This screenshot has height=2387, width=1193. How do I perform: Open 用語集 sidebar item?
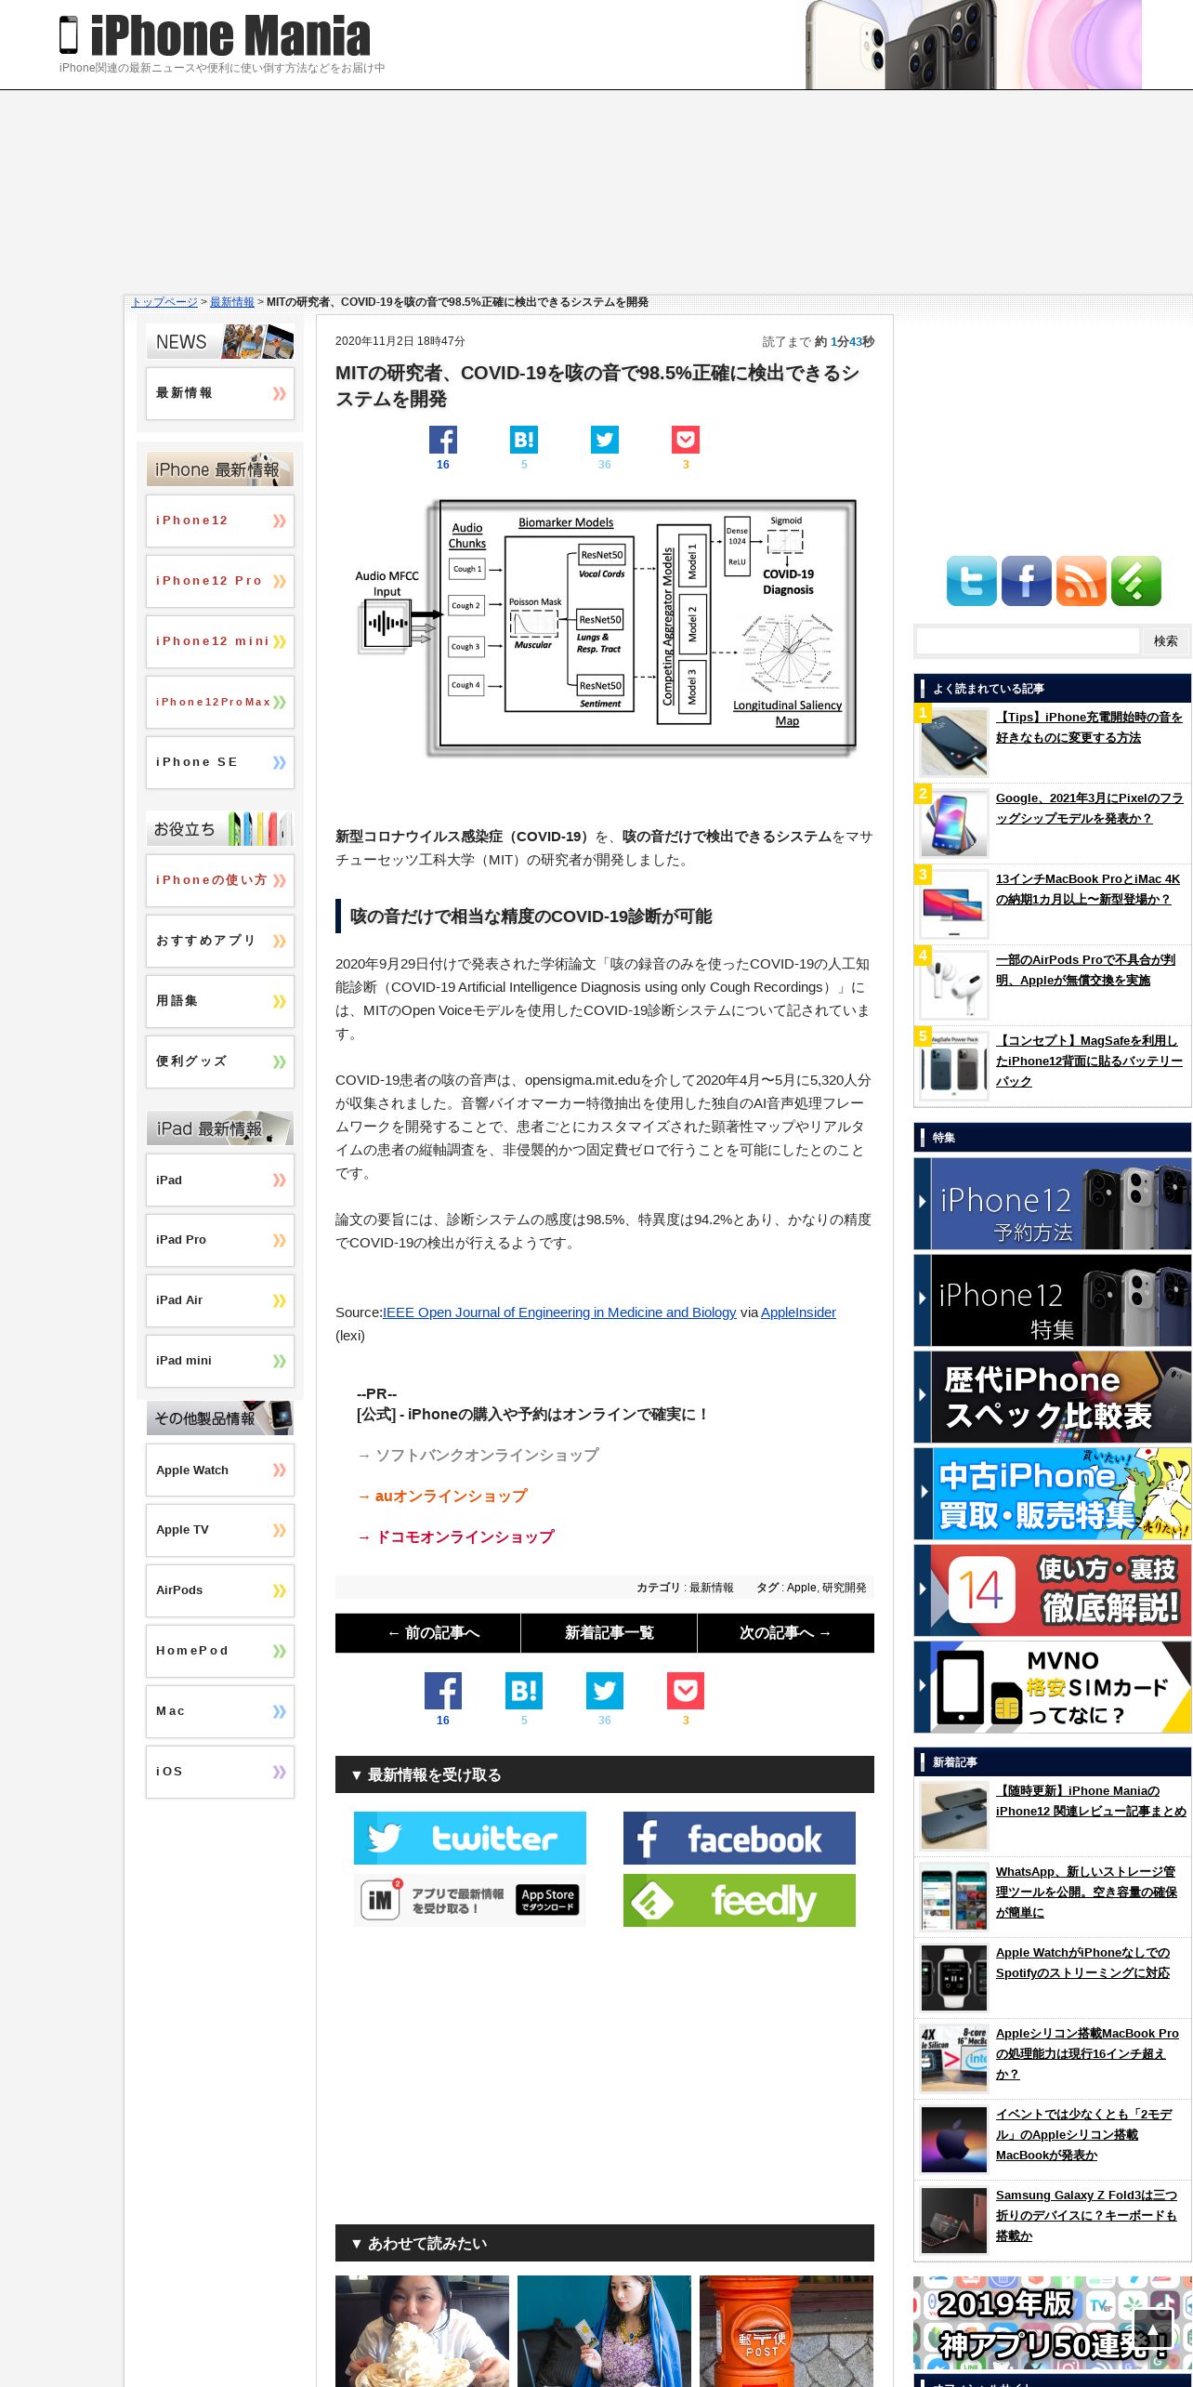(220, 1001)
